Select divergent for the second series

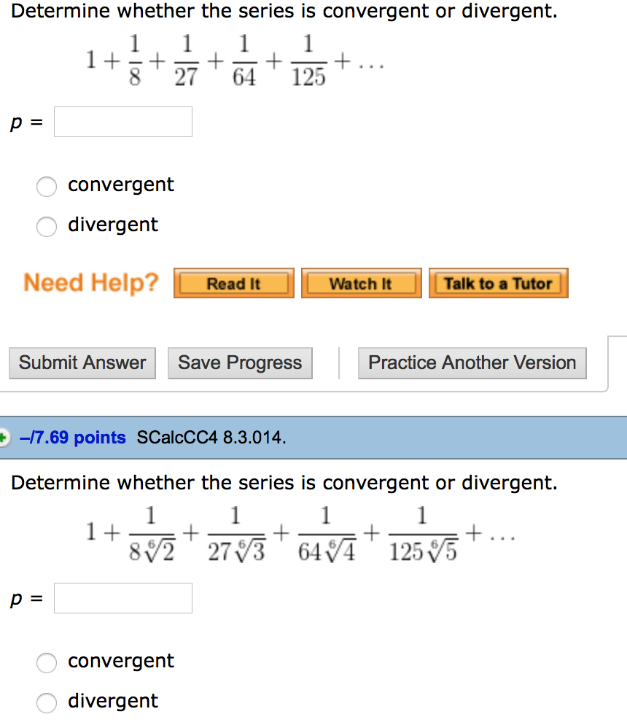click(47, 703)
